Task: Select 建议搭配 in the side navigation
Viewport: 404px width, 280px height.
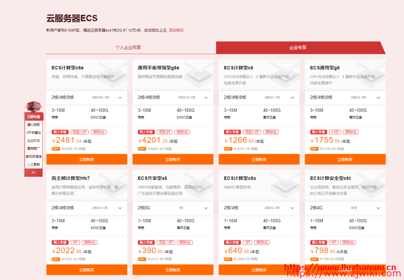Action: [x=34, y=124]
